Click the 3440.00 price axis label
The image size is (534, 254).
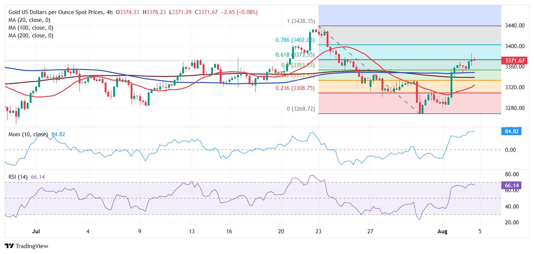point(515,26)
